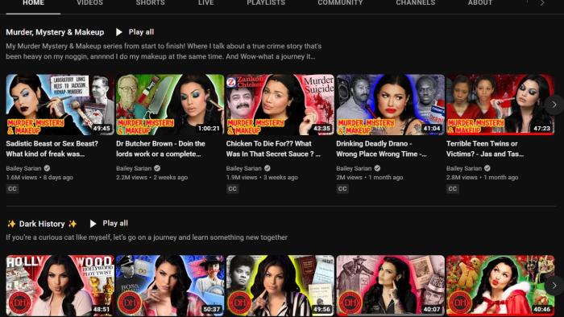
Task: Click the '2.8M views • 1 month ago' text
Action: tap(482, 177)
